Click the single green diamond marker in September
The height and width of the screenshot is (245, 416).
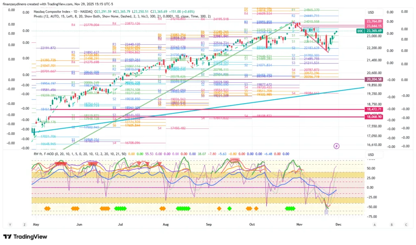click(x=230, y=208)
